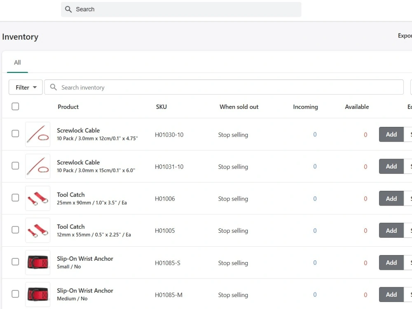Click SKU text H01006

click(x=165, y=199)
